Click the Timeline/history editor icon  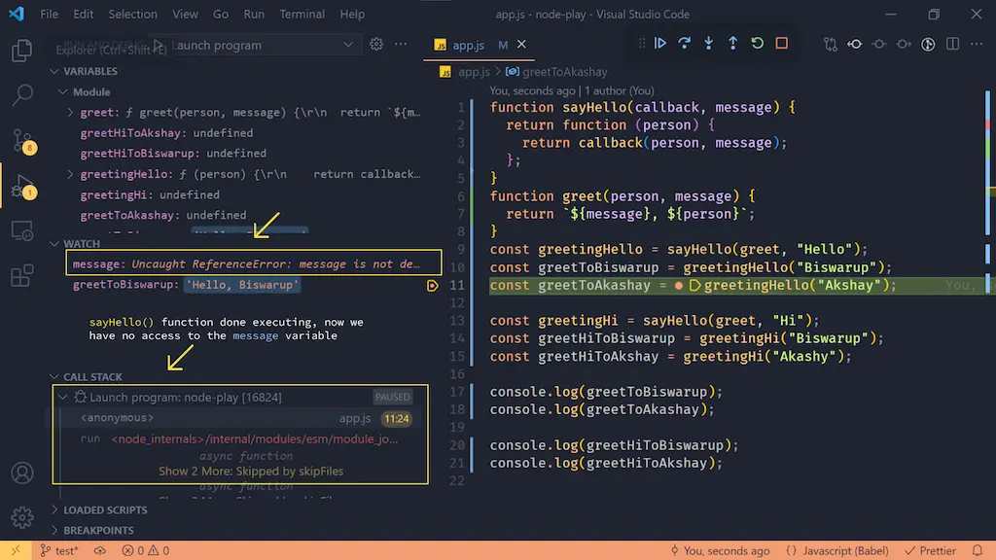[928, 44]
